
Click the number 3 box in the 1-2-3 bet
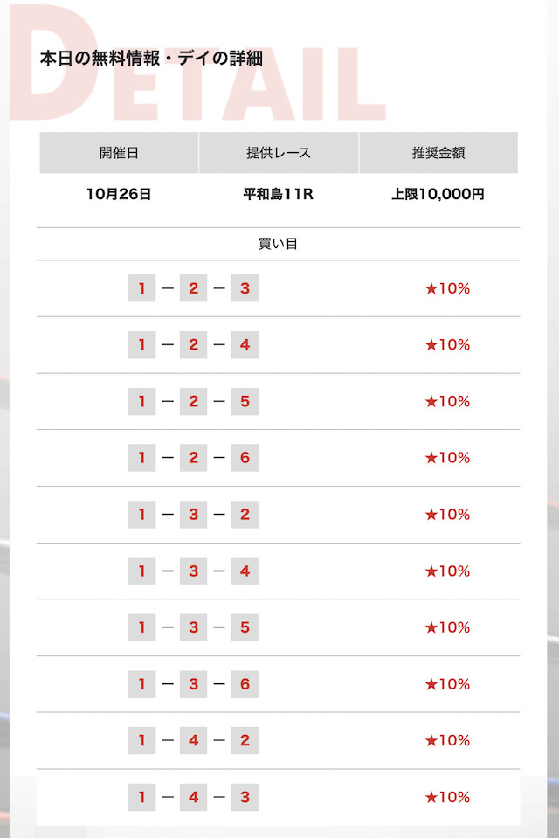coord(245,288)
